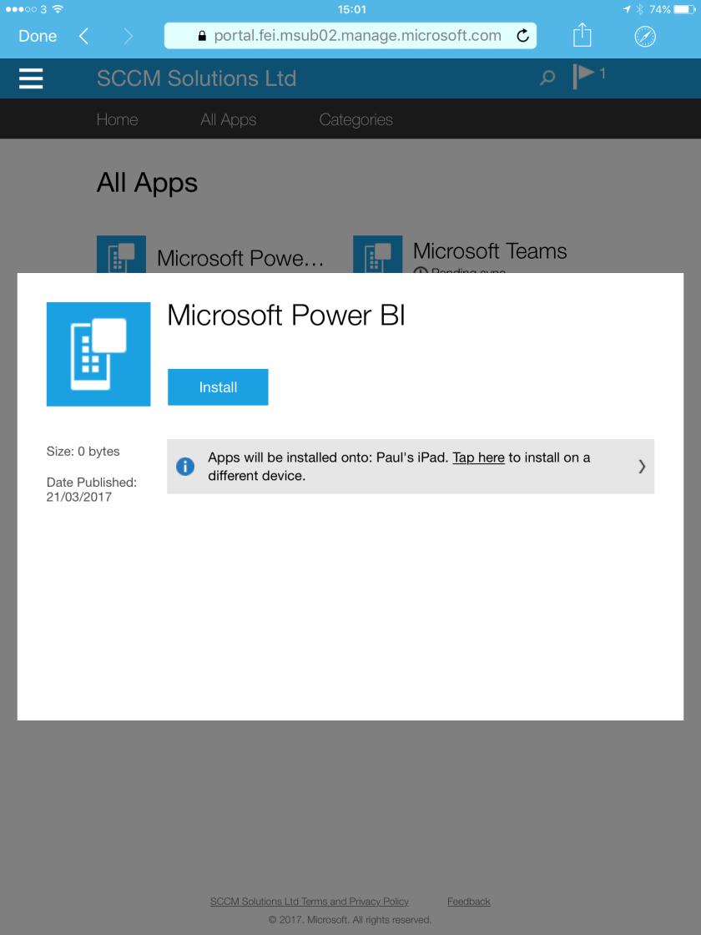Viewport: 701px width, 935px height.
Task: Switch to All Apps tab
Action: [228, 119]
